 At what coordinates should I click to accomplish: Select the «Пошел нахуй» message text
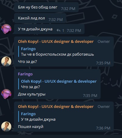click(30, 127)
